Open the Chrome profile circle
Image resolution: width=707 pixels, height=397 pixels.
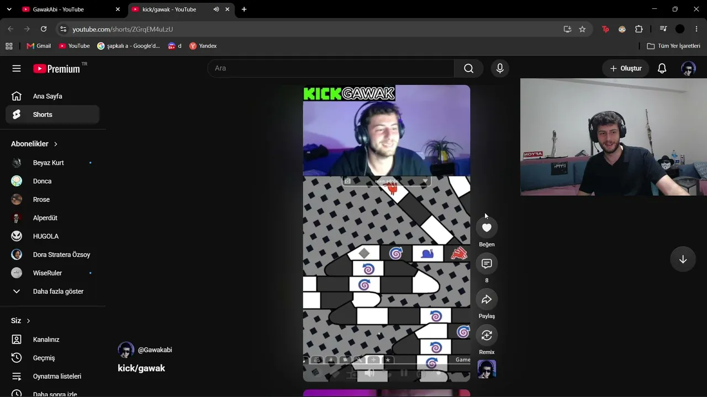680,29
